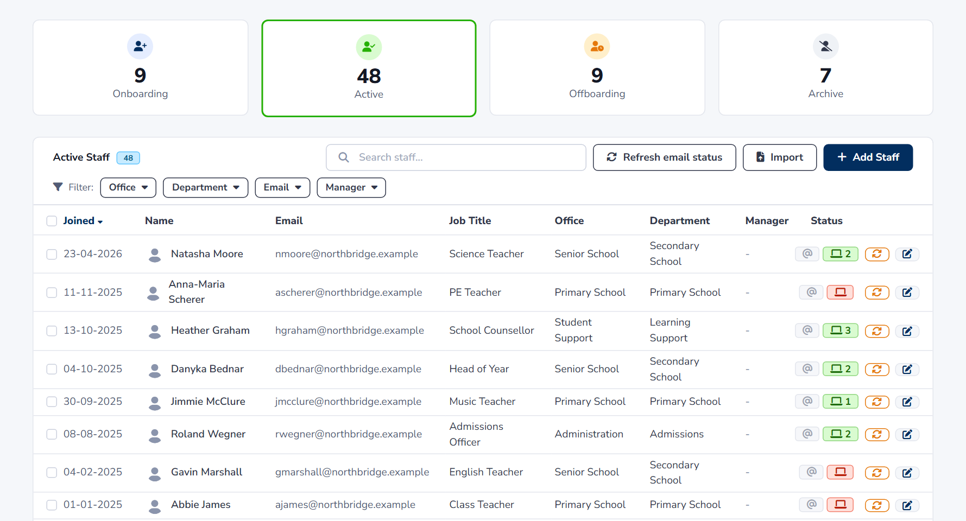Switch to the Onboarding card
The height and width of the screenshot is (521, 966).
(141, 68)
